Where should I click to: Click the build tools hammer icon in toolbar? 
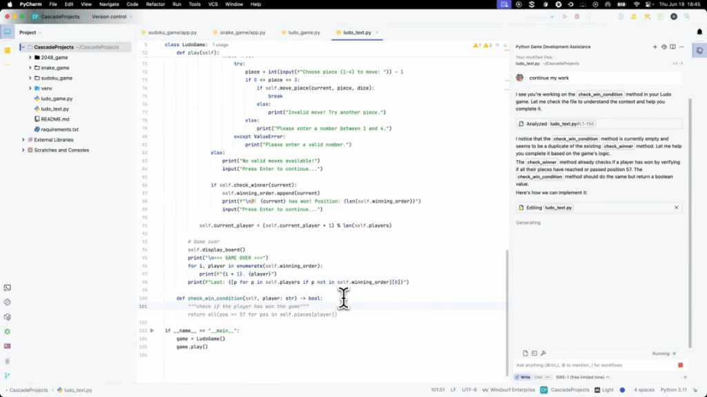coord(648,17)
